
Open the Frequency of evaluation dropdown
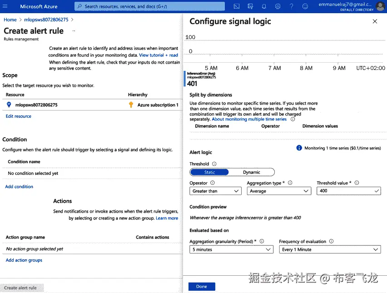330,249
